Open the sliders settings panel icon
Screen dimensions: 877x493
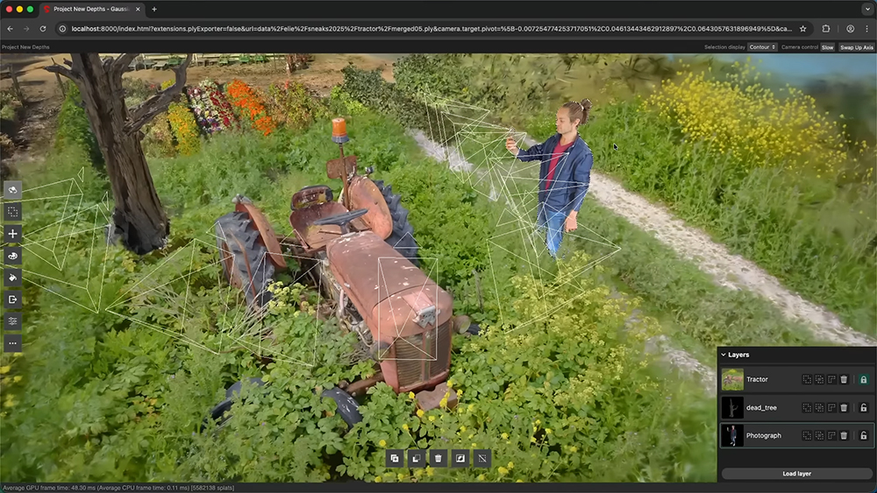(x=13, y=321)
